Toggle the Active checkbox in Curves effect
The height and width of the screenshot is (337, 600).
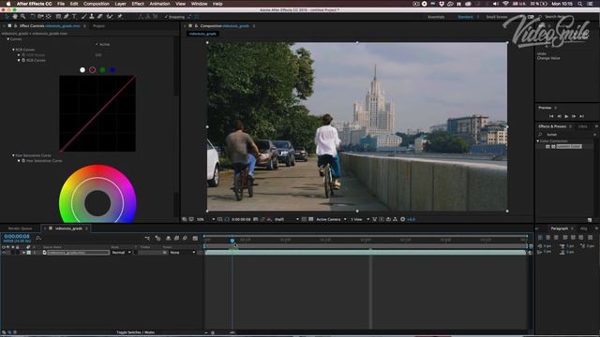tap(97, 44)
